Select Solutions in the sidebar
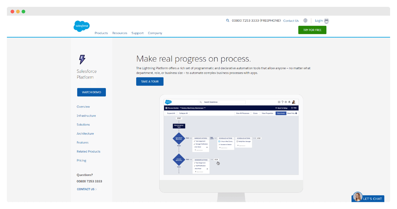Image resolution: width=397 pixels, height=209 pixels. click(83, 125)
